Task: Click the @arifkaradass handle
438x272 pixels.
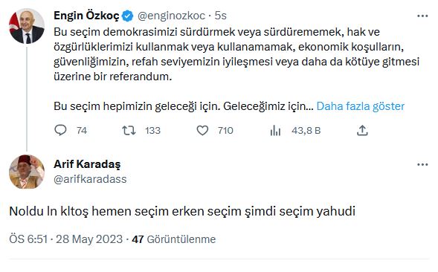Action: 90,179
